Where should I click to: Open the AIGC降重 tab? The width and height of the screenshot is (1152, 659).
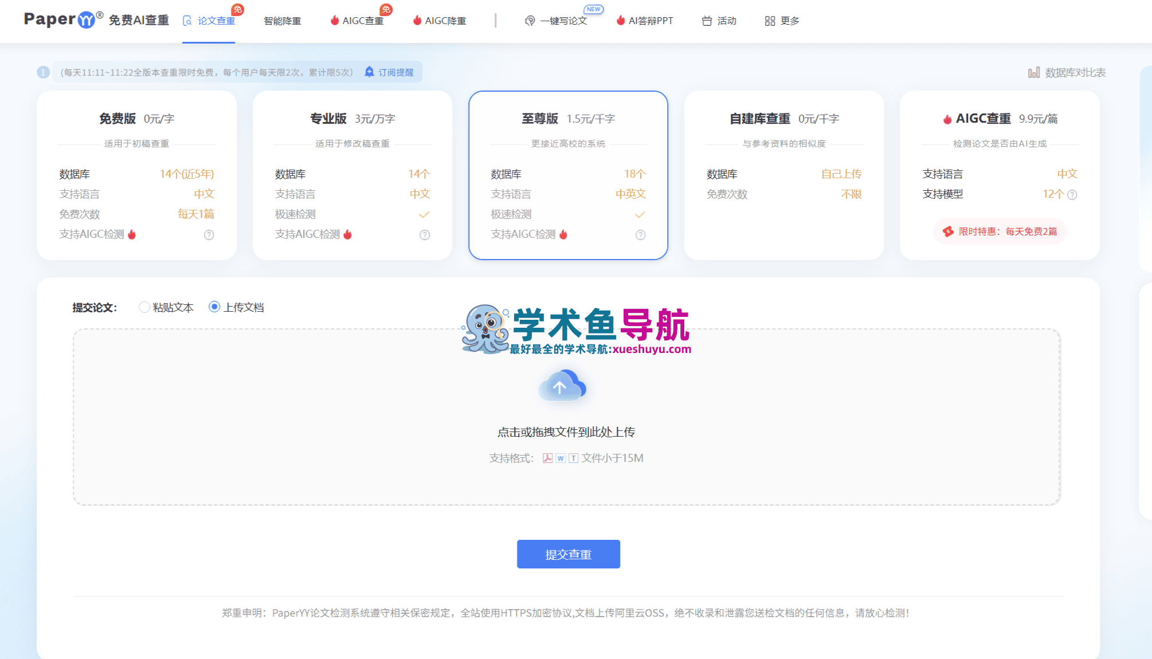(440, 21)
